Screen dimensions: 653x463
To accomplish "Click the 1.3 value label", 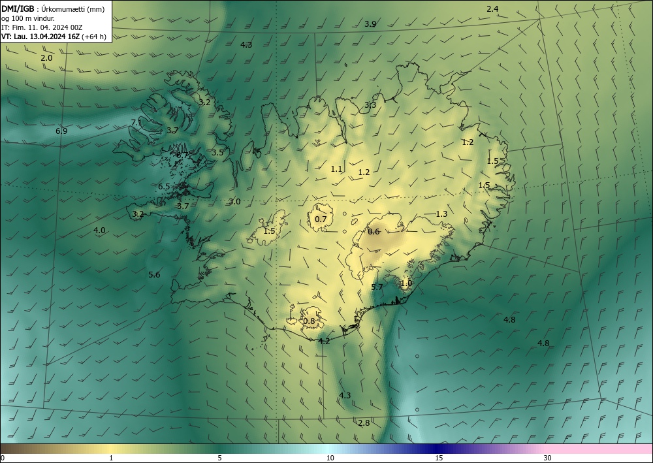I will pyautogui.click(x=441, y=214).
